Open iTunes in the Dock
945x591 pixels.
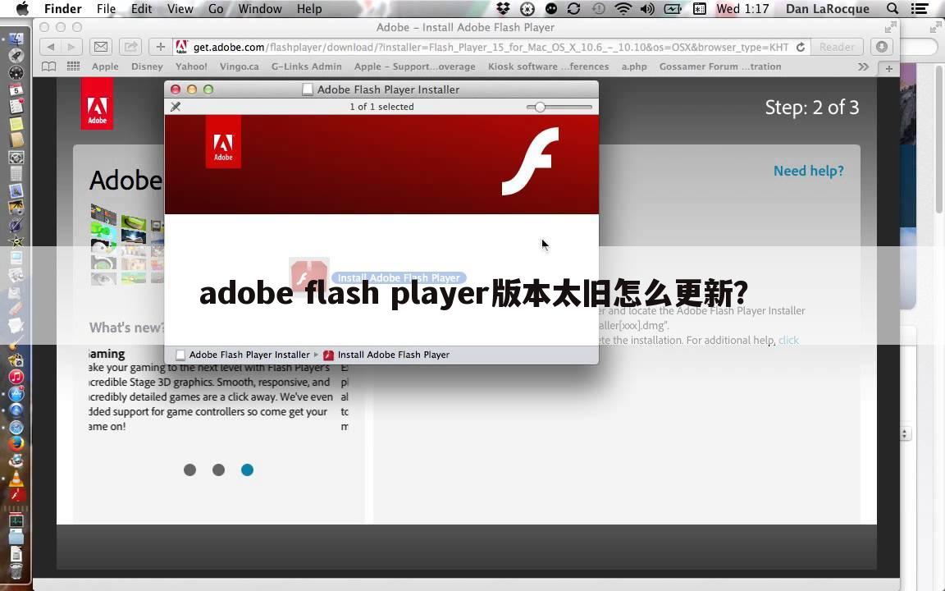tap(16, 377)
